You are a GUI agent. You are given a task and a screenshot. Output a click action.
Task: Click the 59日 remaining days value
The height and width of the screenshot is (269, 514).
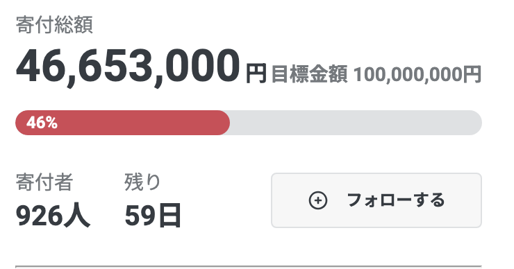(x=153, y=216)
